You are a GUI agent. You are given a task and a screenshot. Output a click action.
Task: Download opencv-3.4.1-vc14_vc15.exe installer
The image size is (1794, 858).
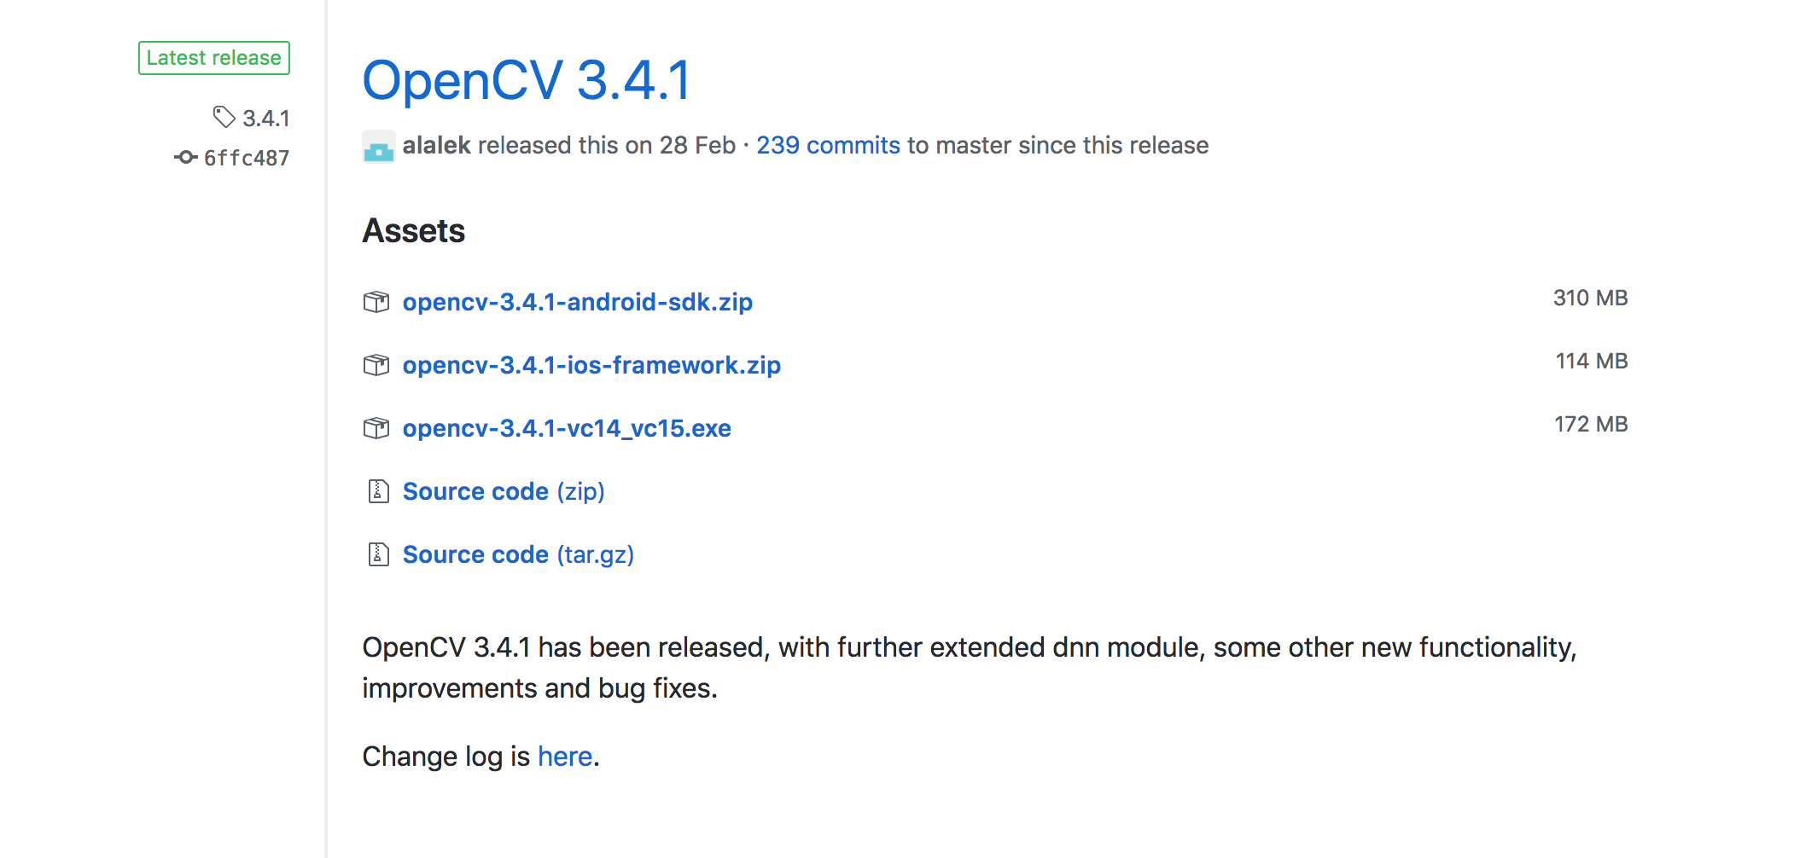coord(567,428)
